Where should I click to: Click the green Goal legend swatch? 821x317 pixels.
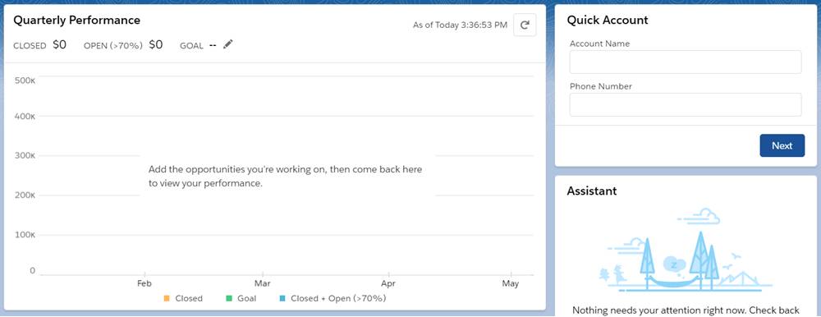[229, 299]
